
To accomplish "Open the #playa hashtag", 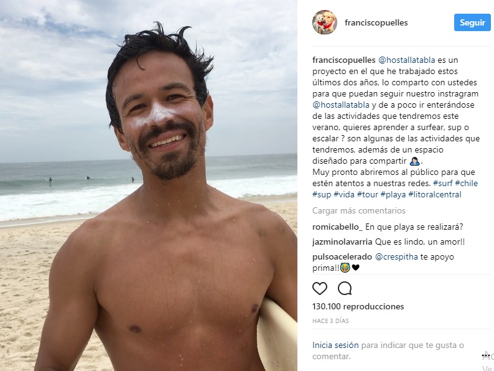I will pyautogui.click(x=393, y=194).
